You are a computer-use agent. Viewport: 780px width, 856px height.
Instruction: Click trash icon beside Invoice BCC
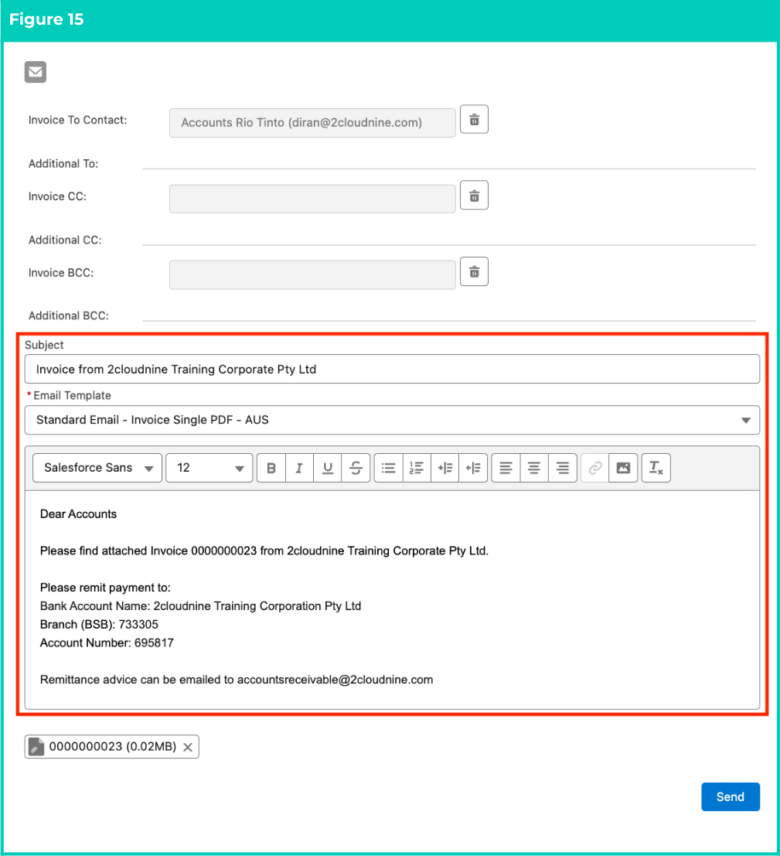coord(474,272)
